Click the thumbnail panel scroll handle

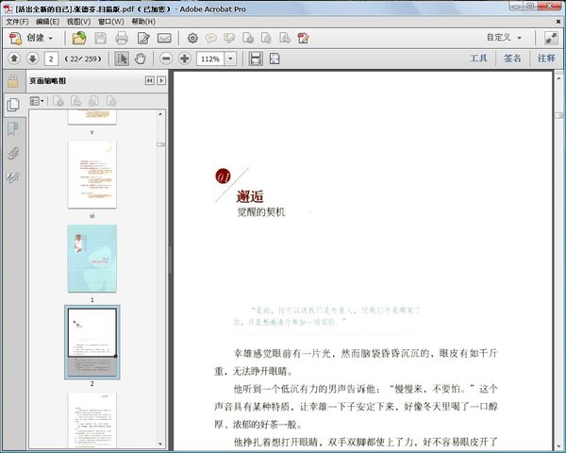coord(160,144)
